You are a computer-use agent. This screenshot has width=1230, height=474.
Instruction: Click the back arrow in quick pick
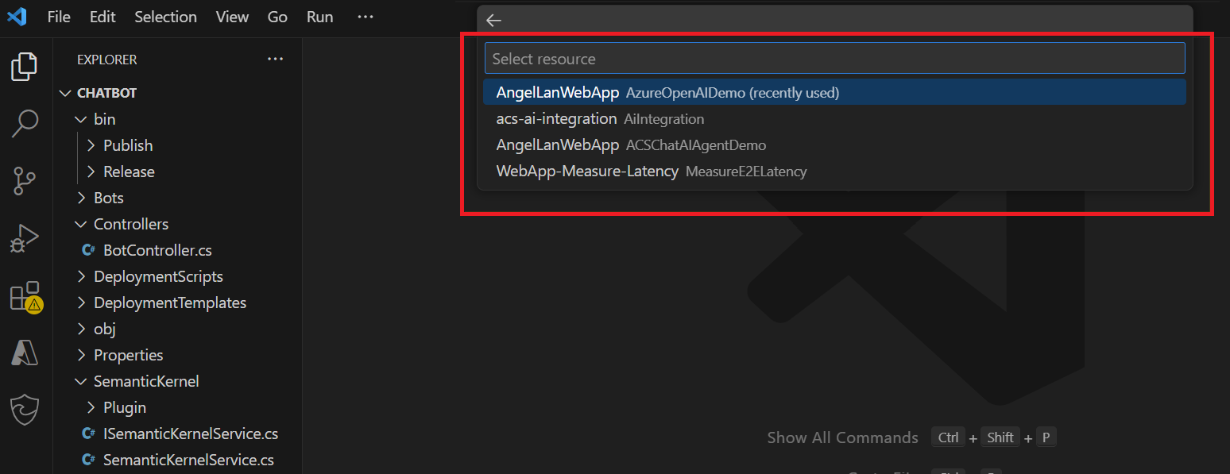493,21
